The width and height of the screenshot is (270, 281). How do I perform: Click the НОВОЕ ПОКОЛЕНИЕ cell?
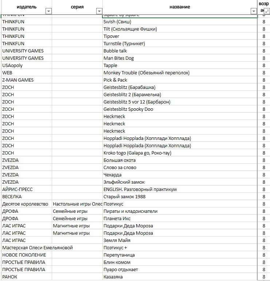pyautogui.click(x=27, y=255)
